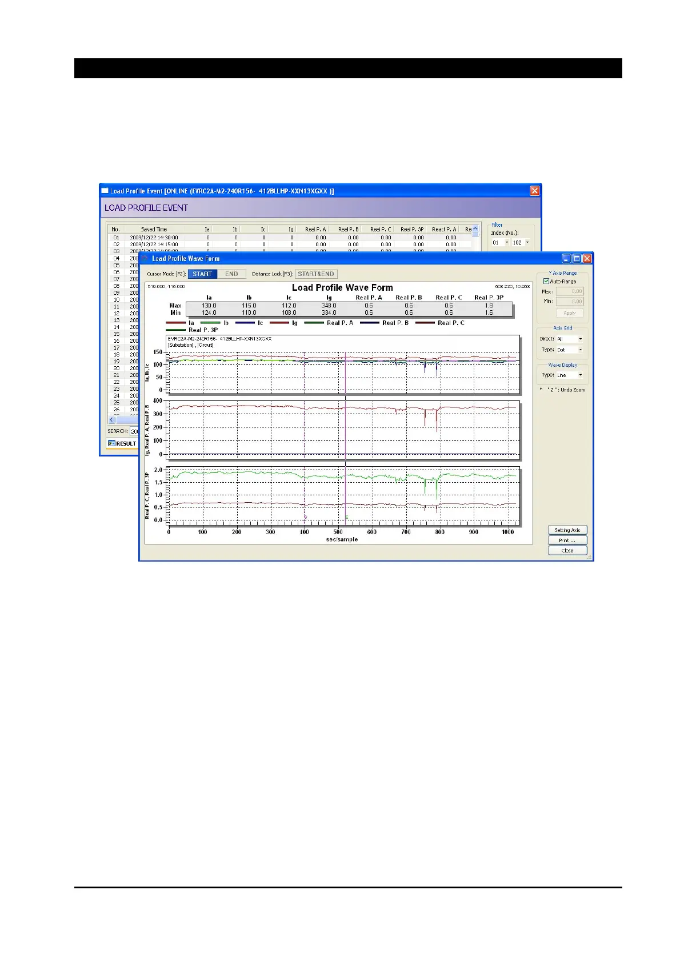
Task: Open the first Filter Index dropdown showing 01
Action: [x=501, y=242]
